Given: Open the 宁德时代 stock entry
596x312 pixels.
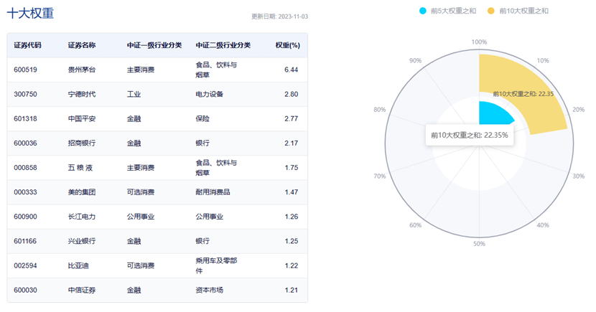Looking at the screenshot, I should [x=81, y=95].
